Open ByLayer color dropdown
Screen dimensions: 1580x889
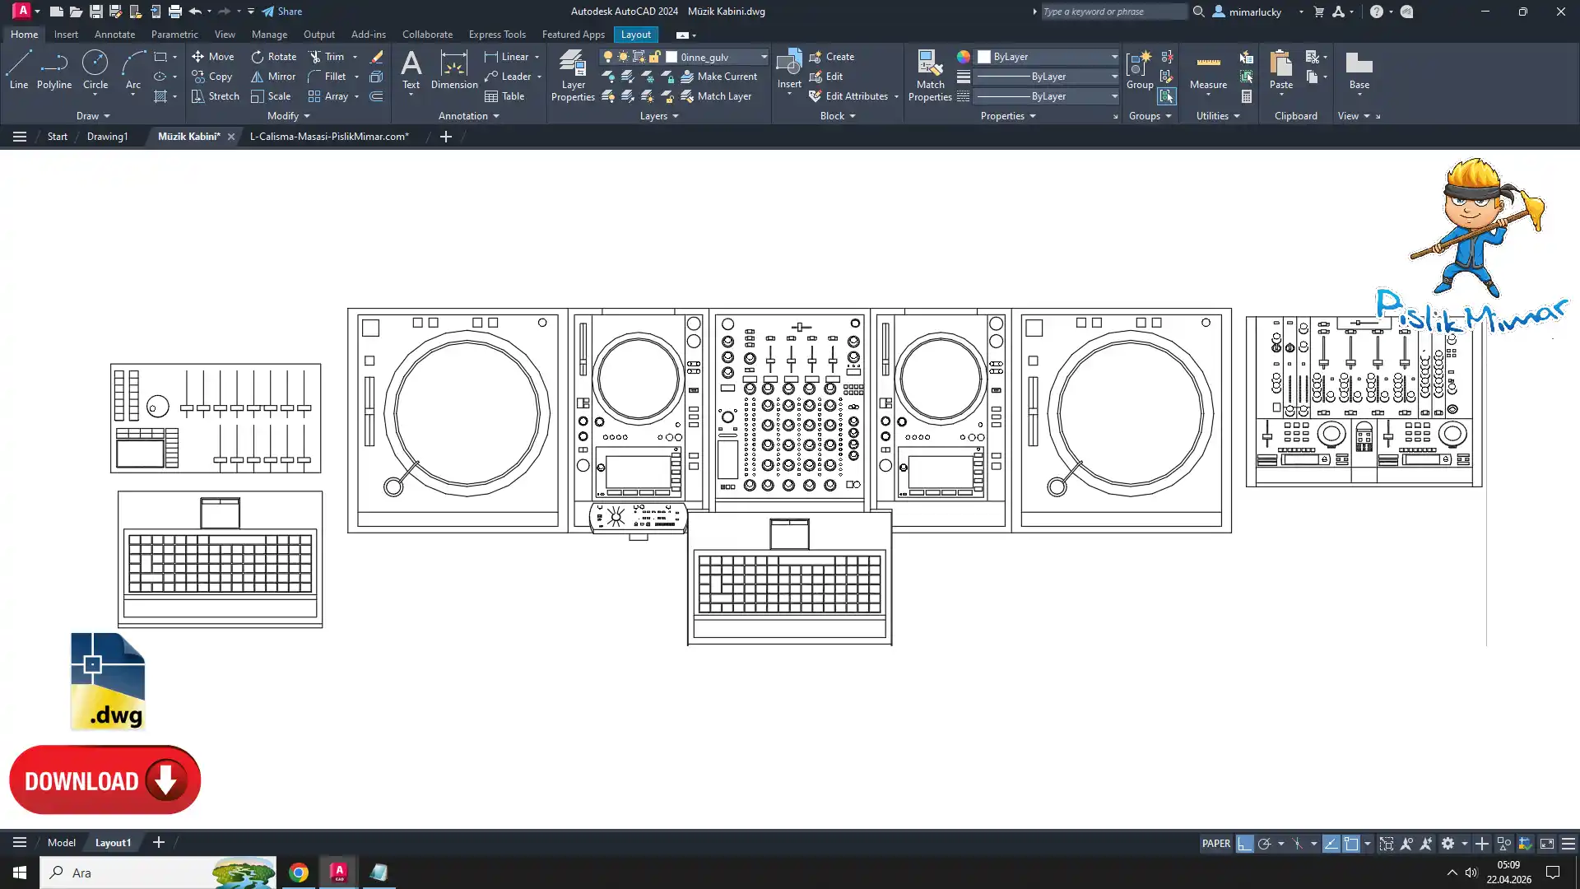click(x=1114, y=57)
